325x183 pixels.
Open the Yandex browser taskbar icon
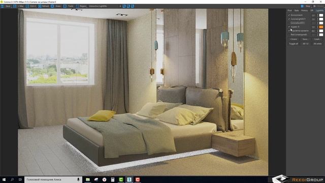[105, 179]
